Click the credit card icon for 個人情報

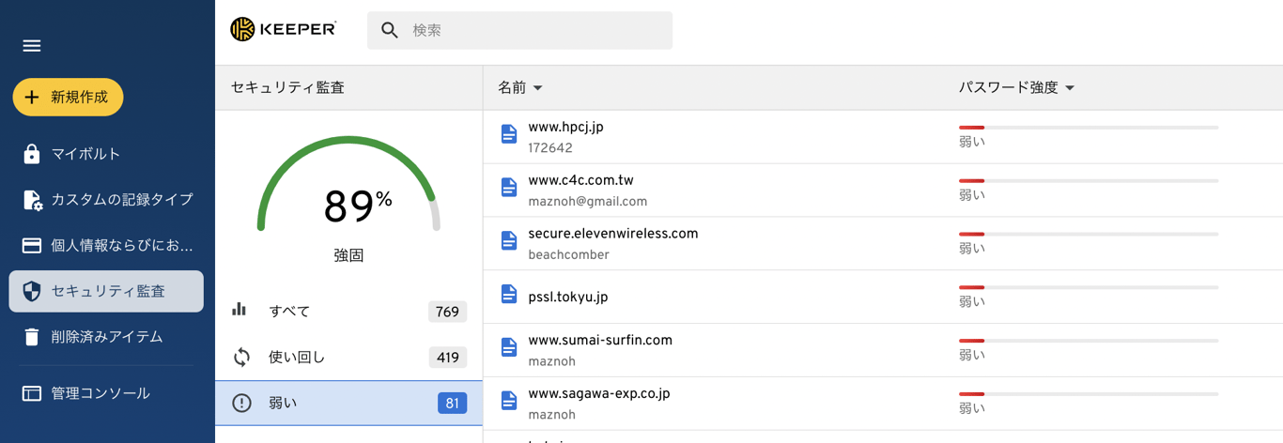tap(32, 246)
